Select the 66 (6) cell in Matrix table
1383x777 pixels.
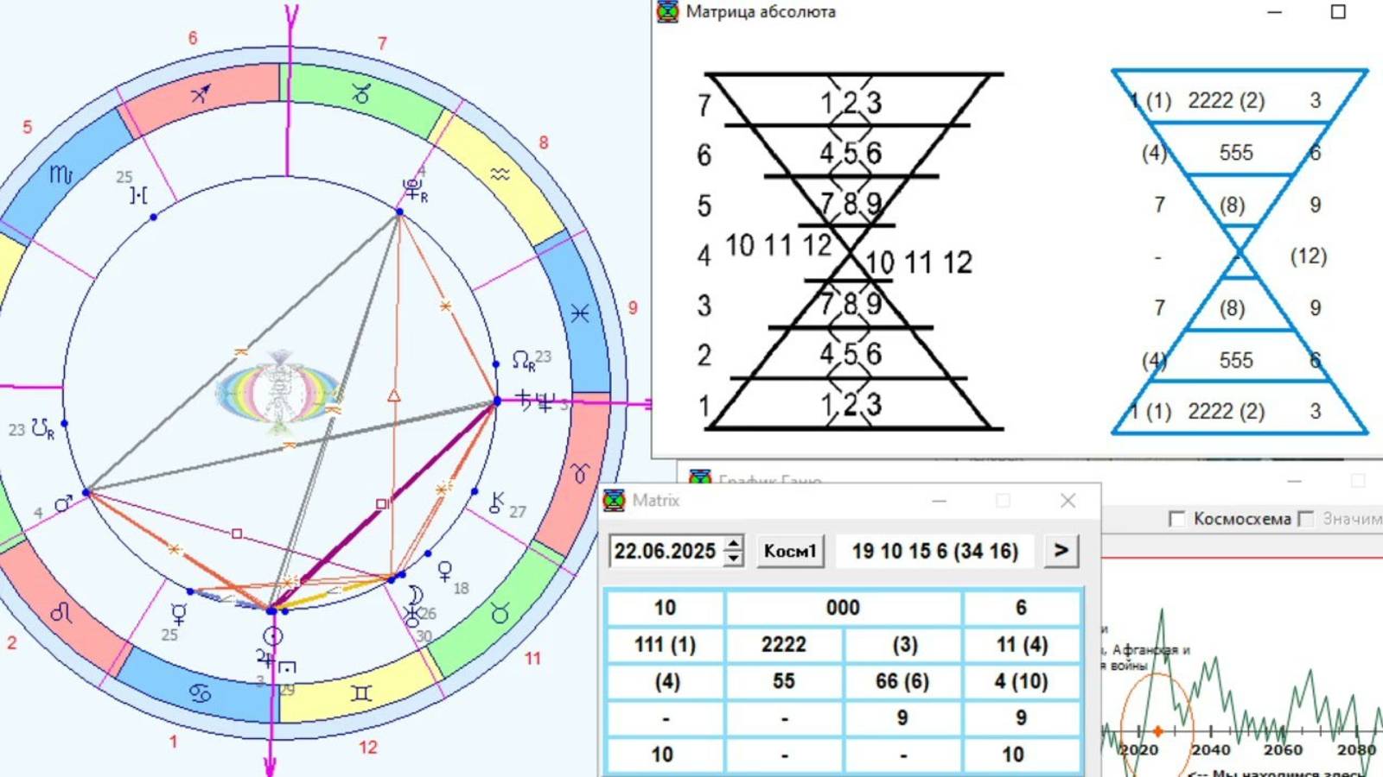coord(902,681)
